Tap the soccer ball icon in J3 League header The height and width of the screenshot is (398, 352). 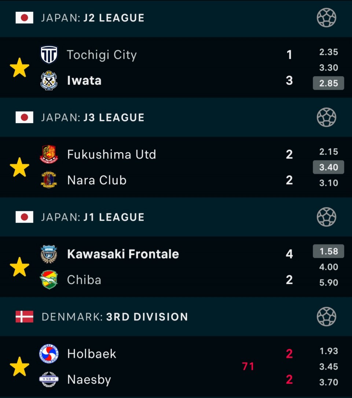tap(326, 117)
